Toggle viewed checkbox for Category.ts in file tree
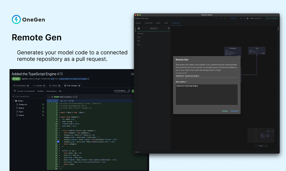This screenshot has width=286, height=171. [43, 105]
